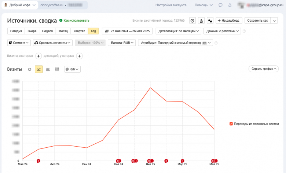Add a visit condition with plus button
The height and width of the screenshot is (173, 286).
click(38, 56)
